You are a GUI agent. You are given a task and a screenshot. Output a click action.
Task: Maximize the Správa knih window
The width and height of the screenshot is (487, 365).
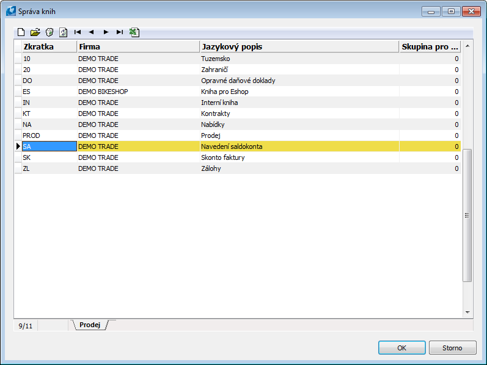[452, 12]
